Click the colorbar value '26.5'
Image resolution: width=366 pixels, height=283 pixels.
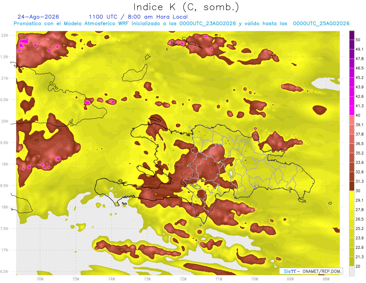coord(360,219)
